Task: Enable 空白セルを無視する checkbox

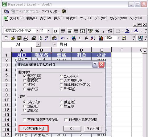Action: (x=25, y=119)
